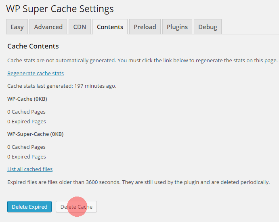
Task: Click the Regenerate cache stats link
Action: [36, 73]
